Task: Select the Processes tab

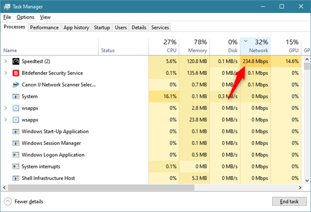Action: coord(14,27)
